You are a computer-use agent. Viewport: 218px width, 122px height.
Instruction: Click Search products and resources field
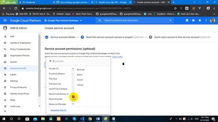click(x=135, y=20)
